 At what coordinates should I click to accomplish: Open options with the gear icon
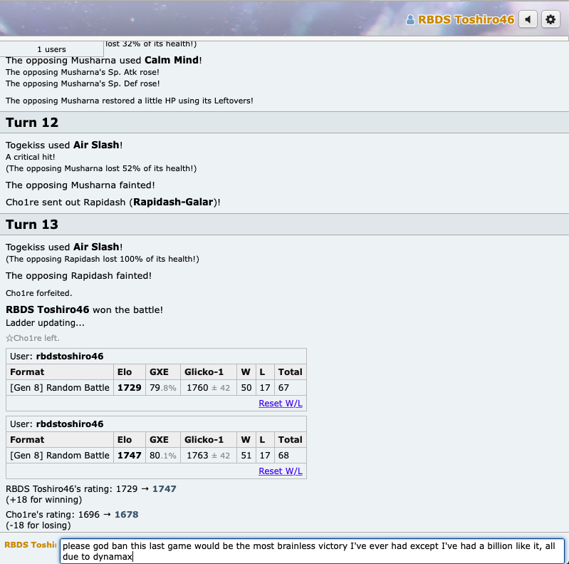[550, 19]
